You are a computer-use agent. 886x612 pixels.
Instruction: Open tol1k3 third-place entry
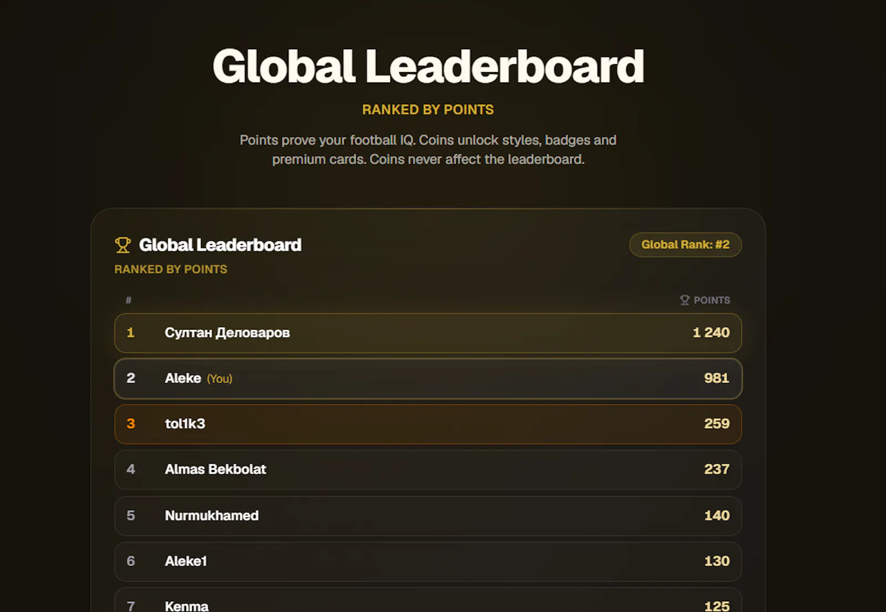point(428,424)
